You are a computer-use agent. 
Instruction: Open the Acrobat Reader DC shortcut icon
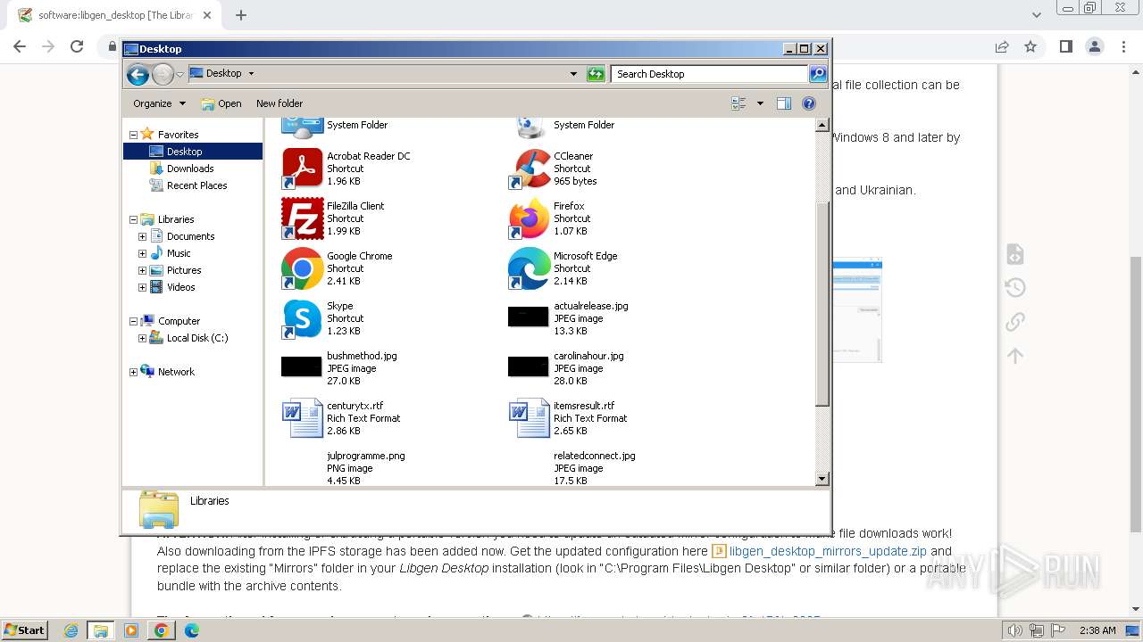302,168
